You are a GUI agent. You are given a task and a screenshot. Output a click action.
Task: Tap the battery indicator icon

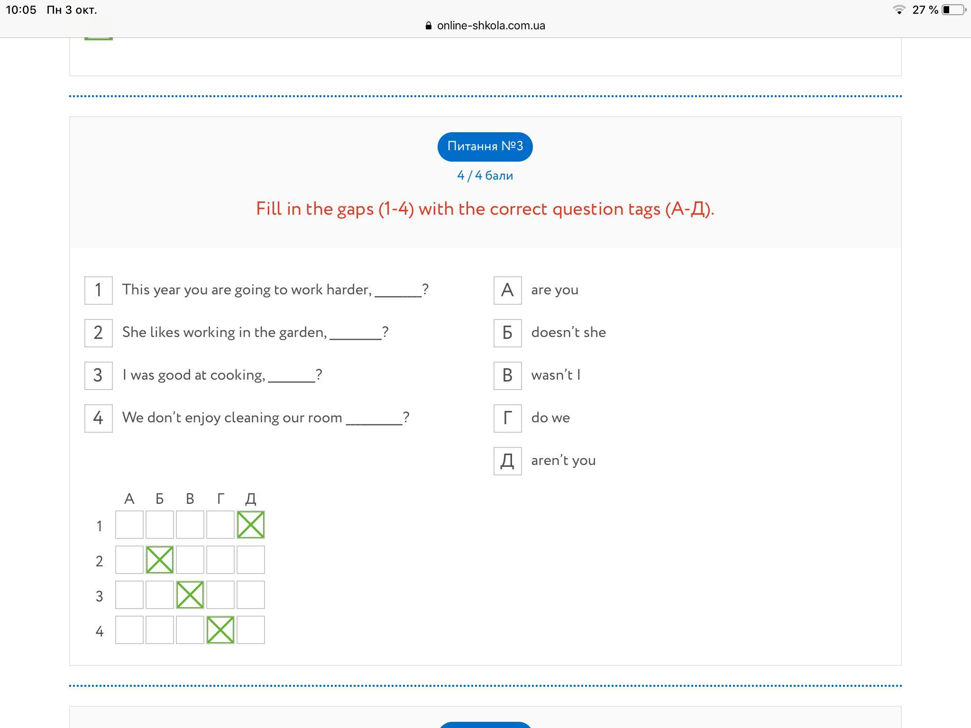click(953, 10)
